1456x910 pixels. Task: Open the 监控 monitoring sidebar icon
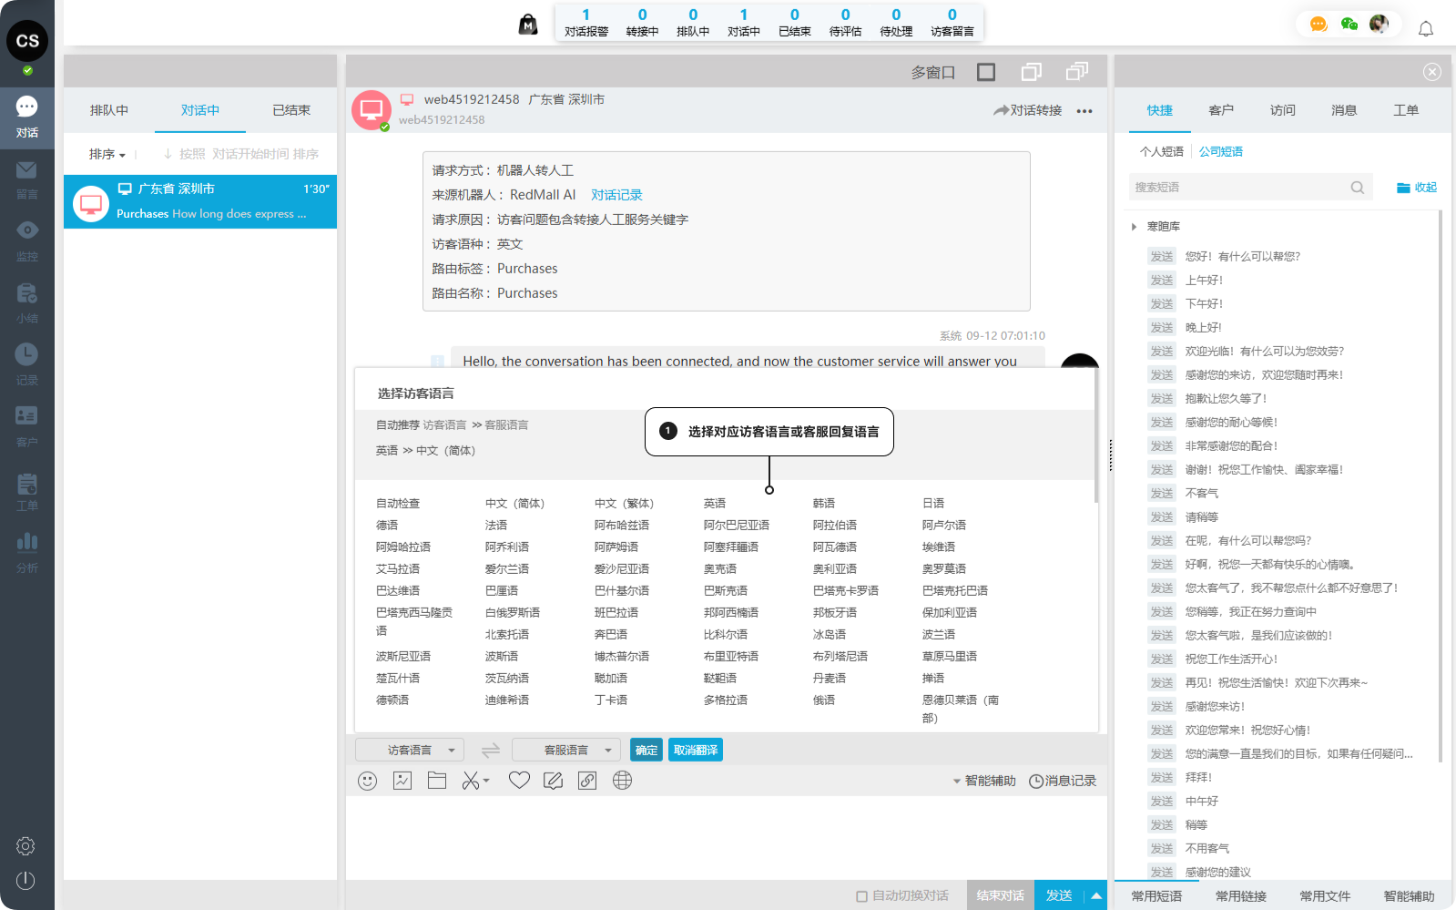[x=26, y=239]
